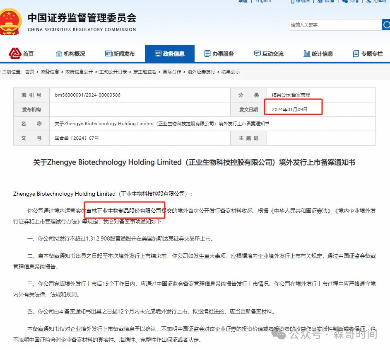Click the 文号 label cell
Image resolution: width=390 pixels, height=350 pixels.
pos(31,138)
